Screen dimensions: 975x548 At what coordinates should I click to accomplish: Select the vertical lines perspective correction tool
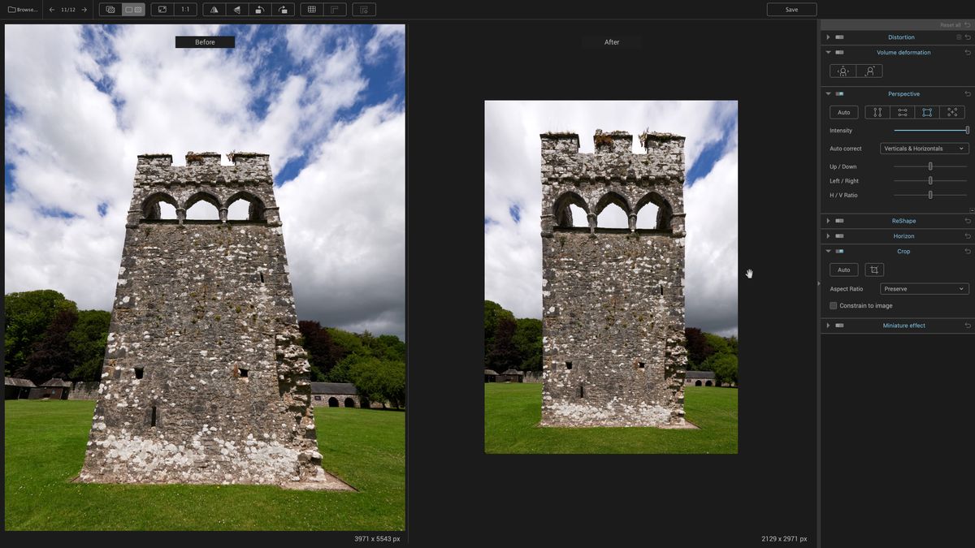pyautogui.click(x=877, y=112)
